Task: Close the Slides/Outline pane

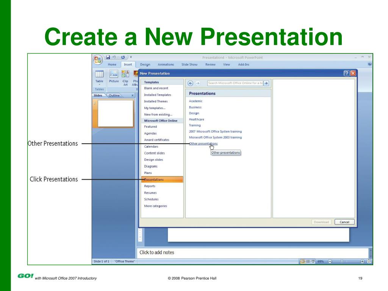Action: pyautogui.click(x=132, y=95)
